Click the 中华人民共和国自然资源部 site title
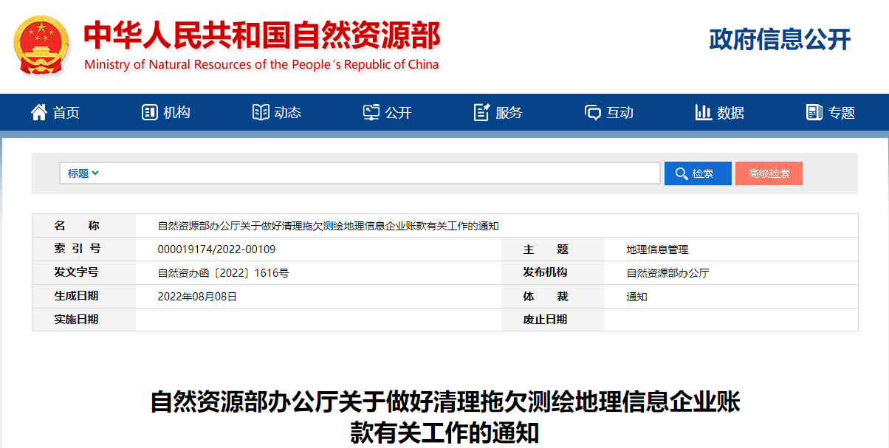This screenshot has width=889, height=448. tap(261, 35)
